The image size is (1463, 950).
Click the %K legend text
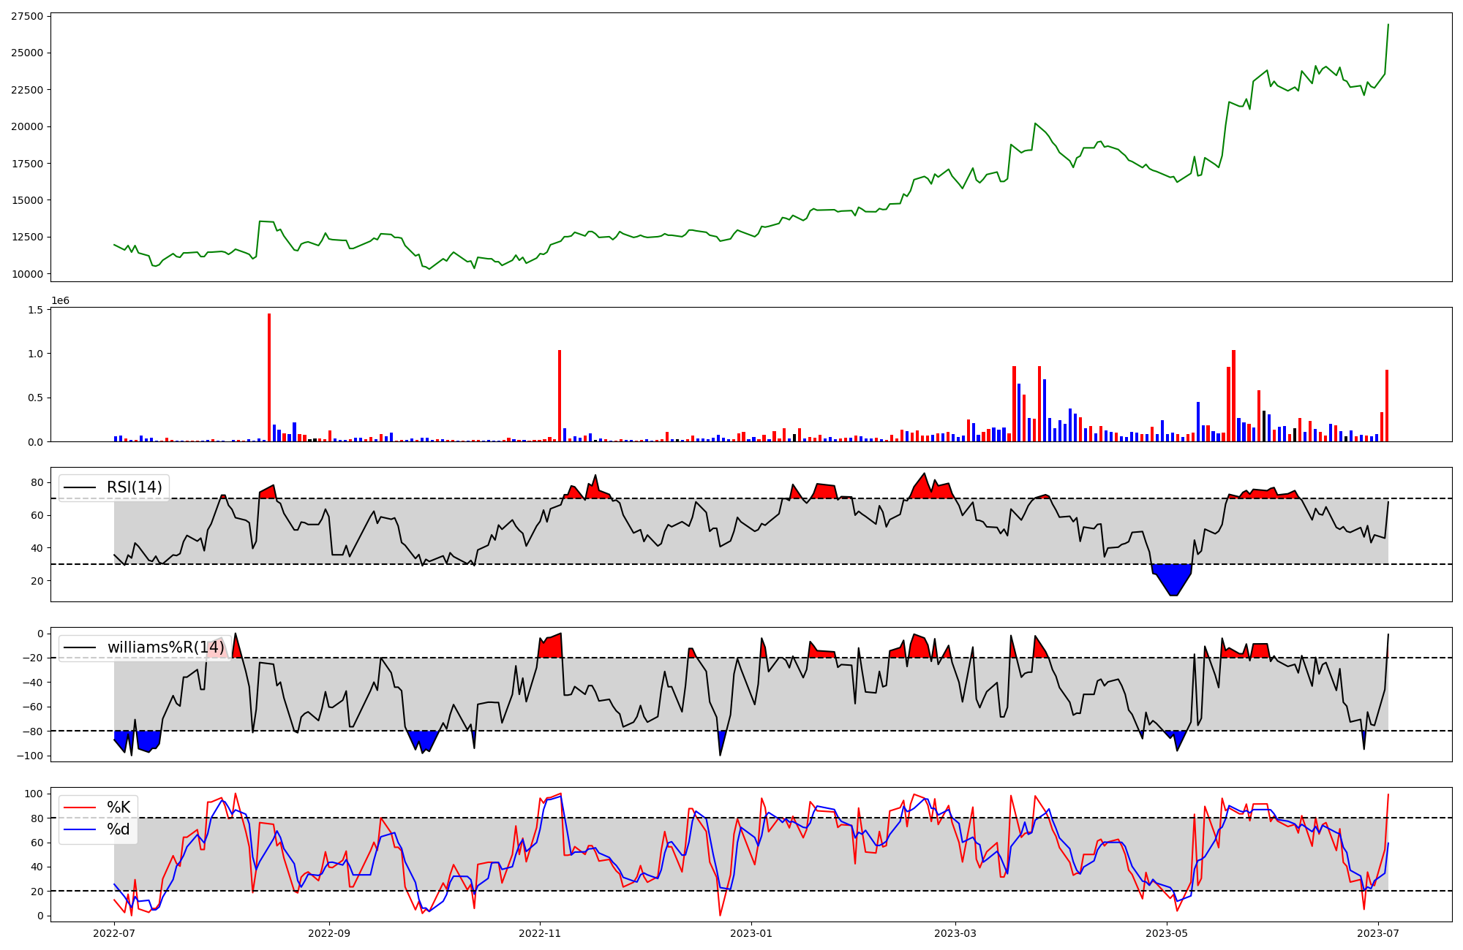point(119,807)
